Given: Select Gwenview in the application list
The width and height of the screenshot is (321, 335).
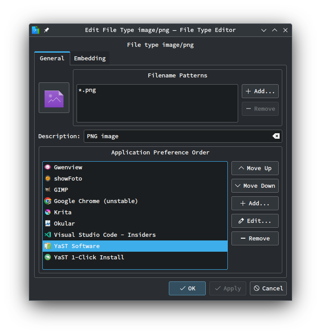Looking at the screenshot, I should [x=135, y=167].
